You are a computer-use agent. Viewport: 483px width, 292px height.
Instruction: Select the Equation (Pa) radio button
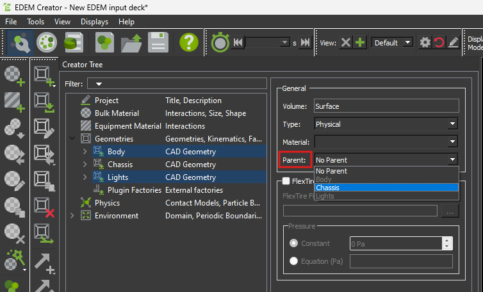[293, 261]
